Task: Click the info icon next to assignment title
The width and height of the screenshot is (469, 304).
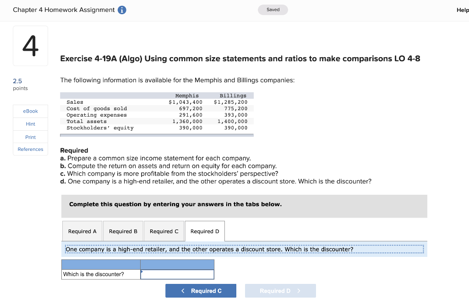Action: tap(123, 10)
